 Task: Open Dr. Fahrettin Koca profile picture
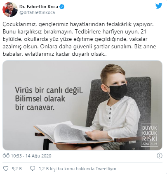10,10
